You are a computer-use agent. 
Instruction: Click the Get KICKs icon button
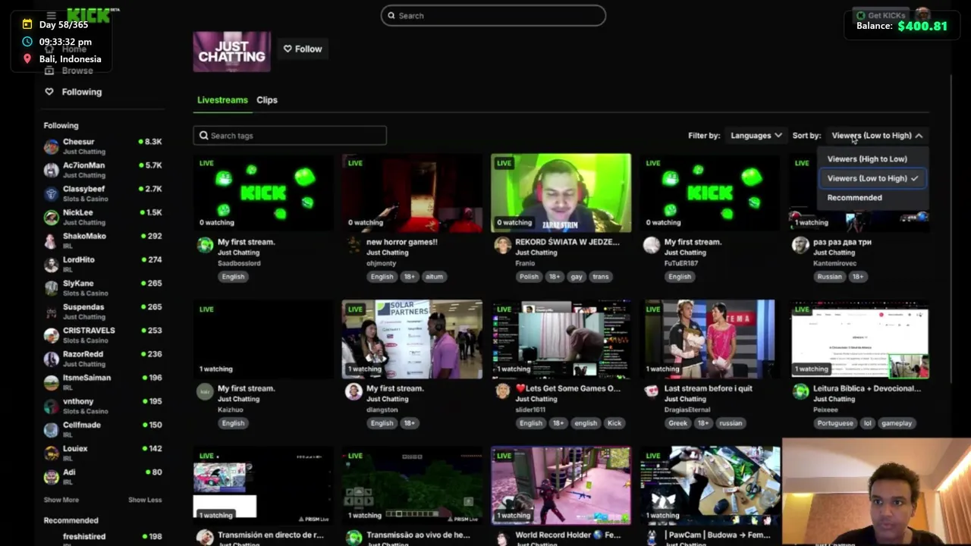tap(881, 15)
